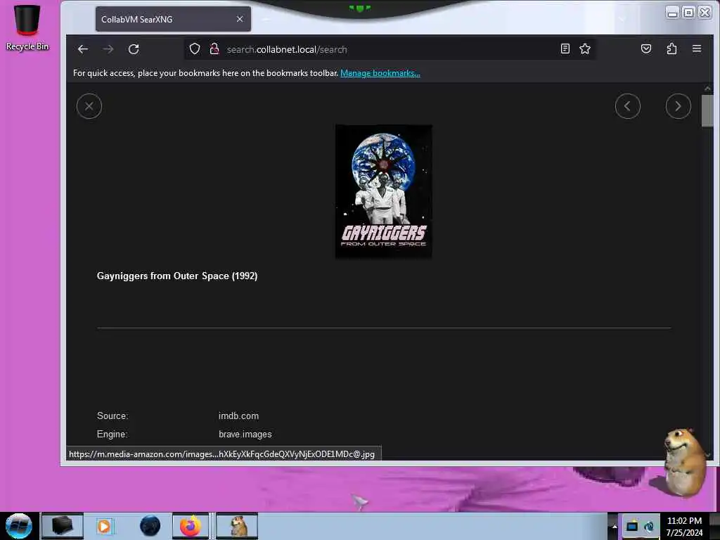Click the scrollbar up arrow

tap(707, 88)
